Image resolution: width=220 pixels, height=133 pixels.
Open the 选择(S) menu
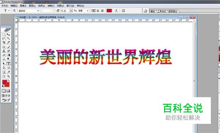click(x=41, y=6)
